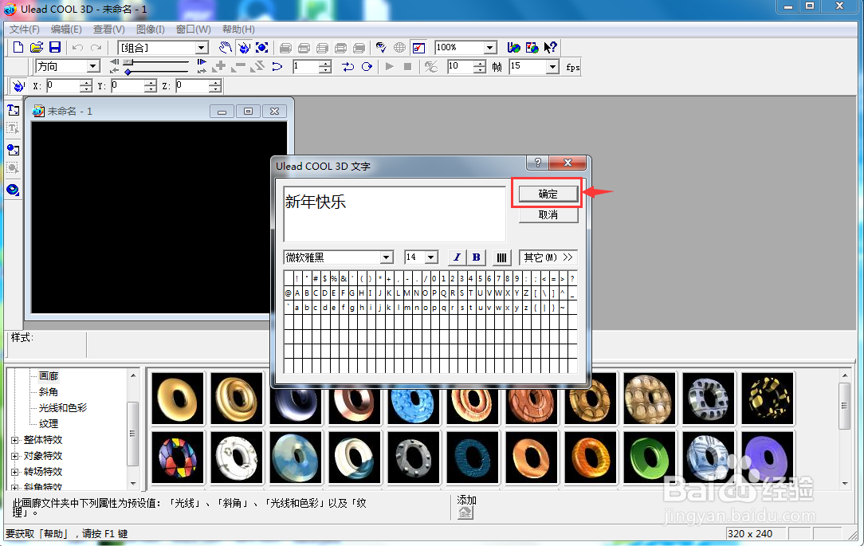Screen dimensions: 864x546
Task: Click the text box containing 新年快乐
Action: tap(395, 214)
